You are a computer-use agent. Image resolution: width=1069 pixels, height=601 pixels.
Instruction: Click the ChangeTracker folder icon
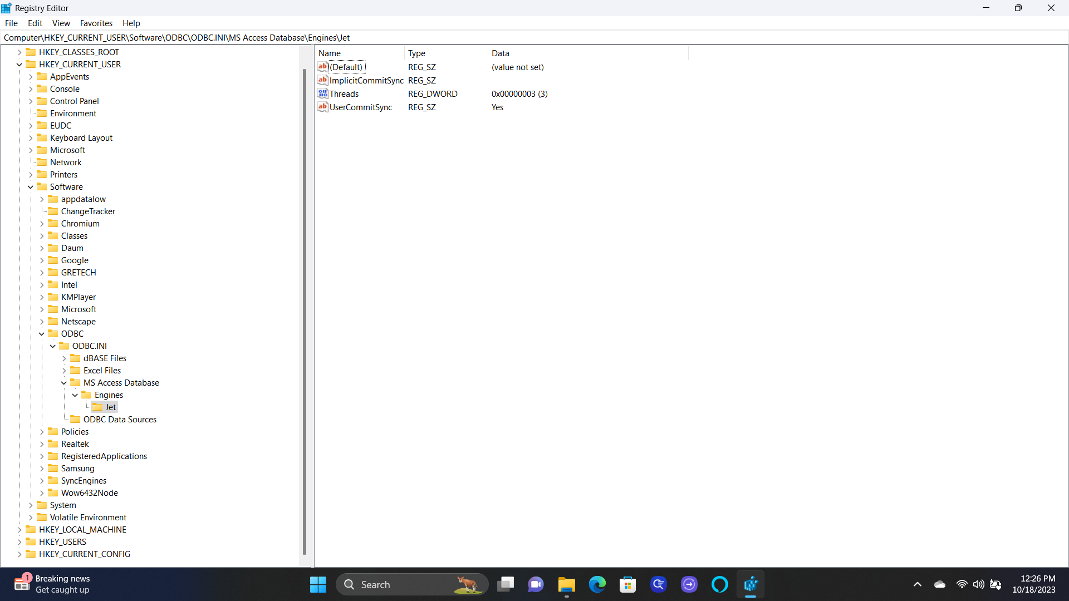click(53, 211)
